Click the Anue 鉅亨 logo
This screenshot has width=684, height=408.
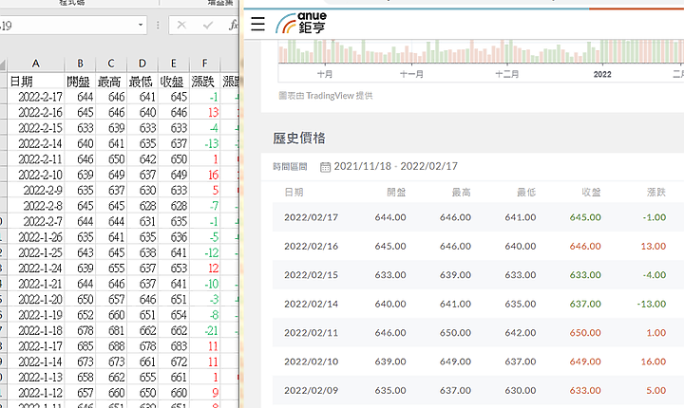301,23
